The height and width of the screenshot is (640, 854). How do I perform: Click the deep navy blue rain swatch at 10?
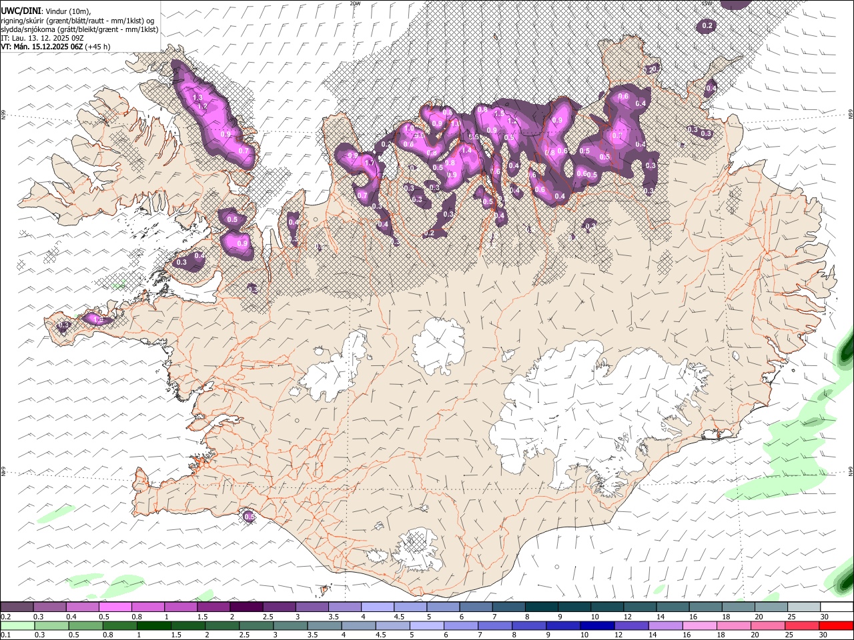[x=596, y=625]
